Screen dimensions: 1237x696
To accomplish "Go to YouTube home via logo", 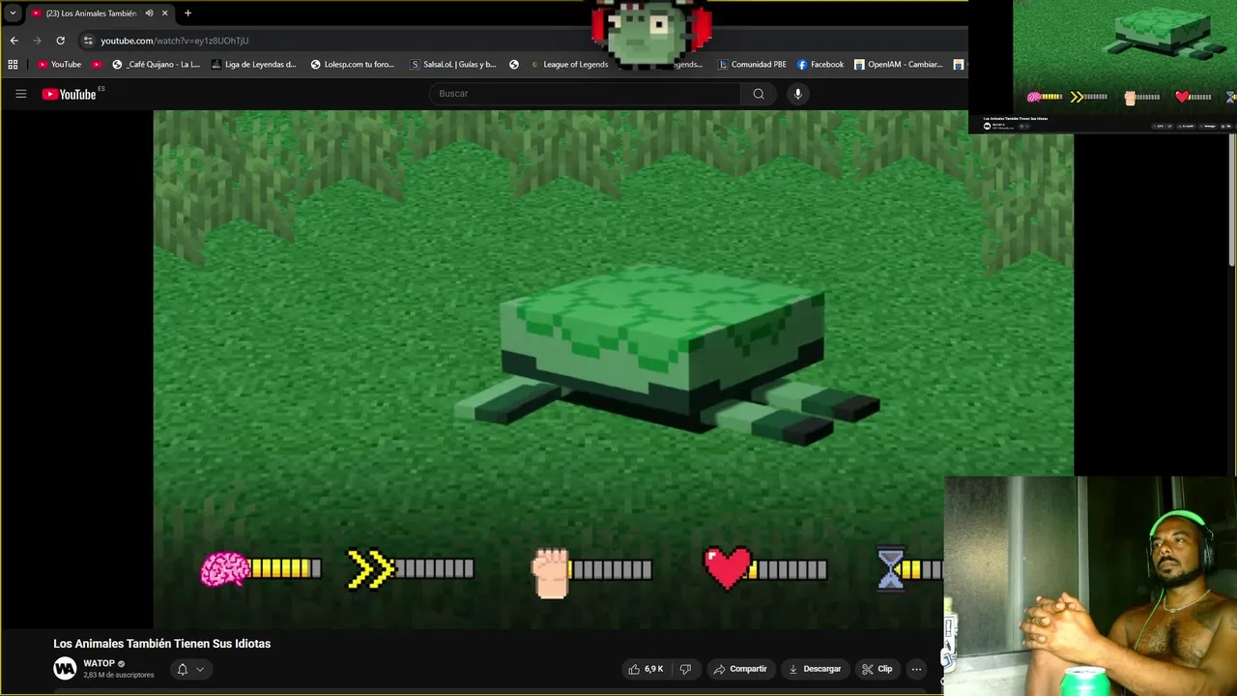I will click(70, 94).
